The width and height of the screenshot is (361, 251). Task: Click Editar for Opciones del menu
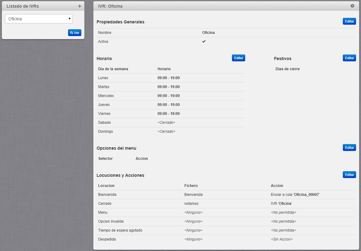(349, 148)
